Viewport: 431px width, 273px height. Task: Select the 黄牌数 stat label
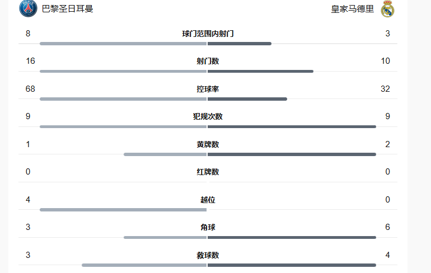[208, 144]
